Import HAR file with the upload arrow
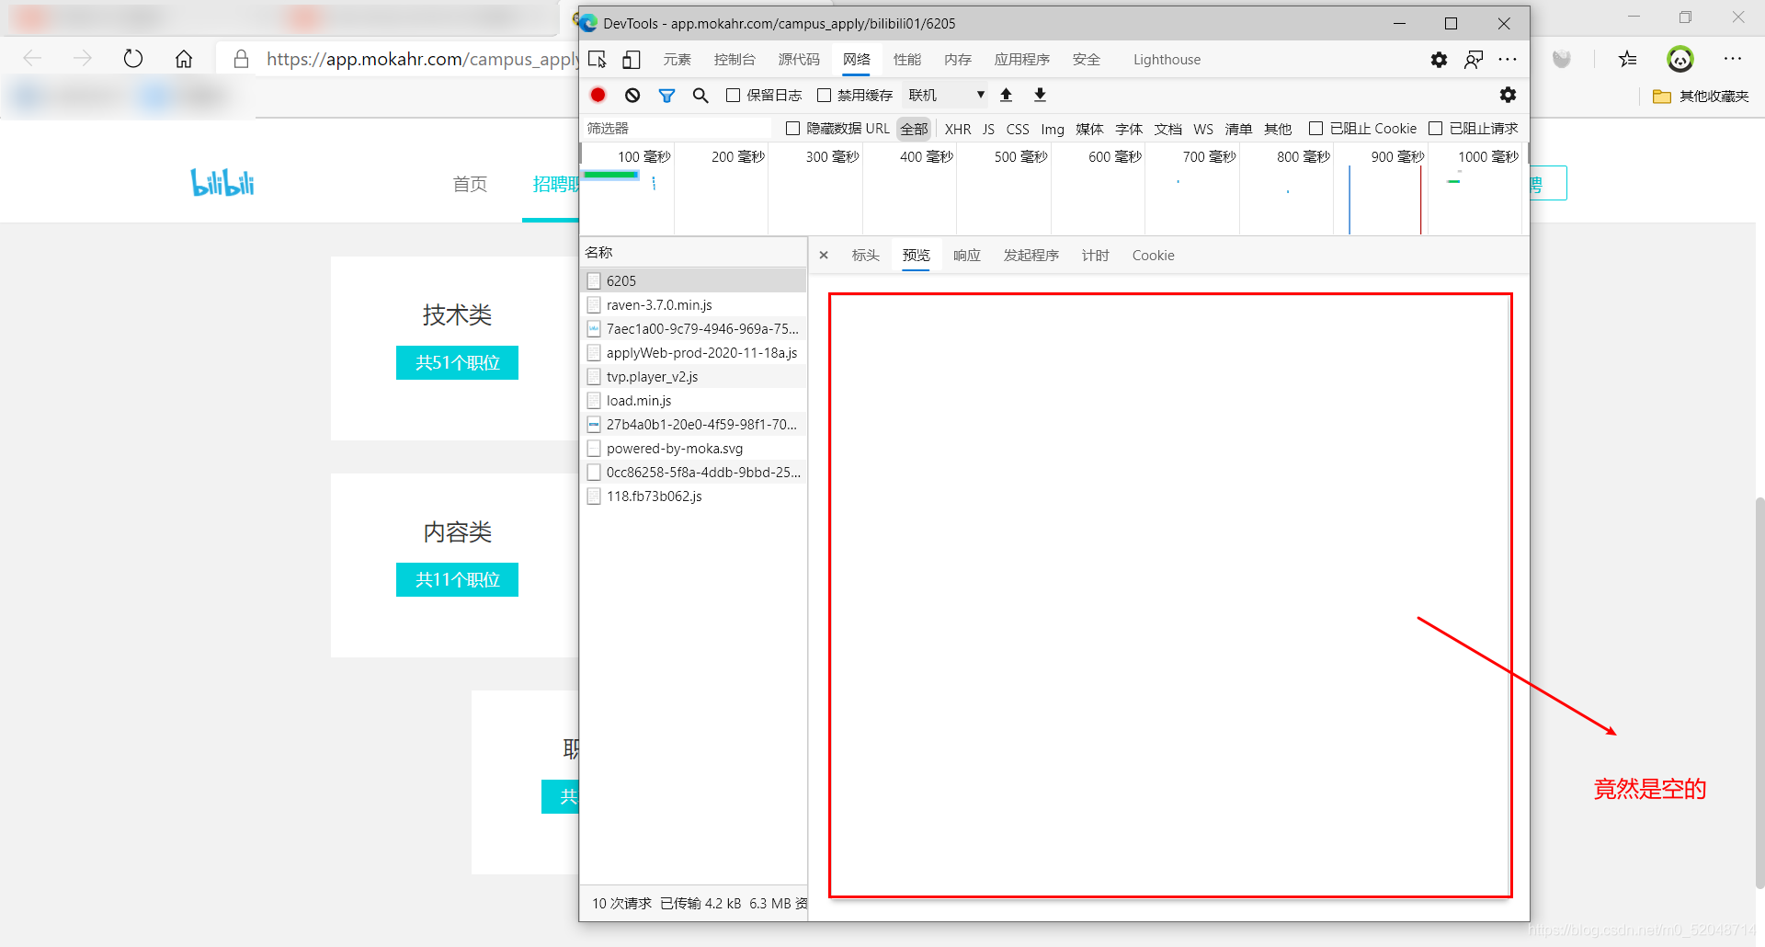 pyautogui.click(x=1006, y=95)
